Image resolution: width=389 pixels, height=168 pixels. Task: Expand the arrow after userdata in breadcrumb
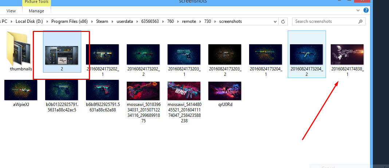pos(137,21)
